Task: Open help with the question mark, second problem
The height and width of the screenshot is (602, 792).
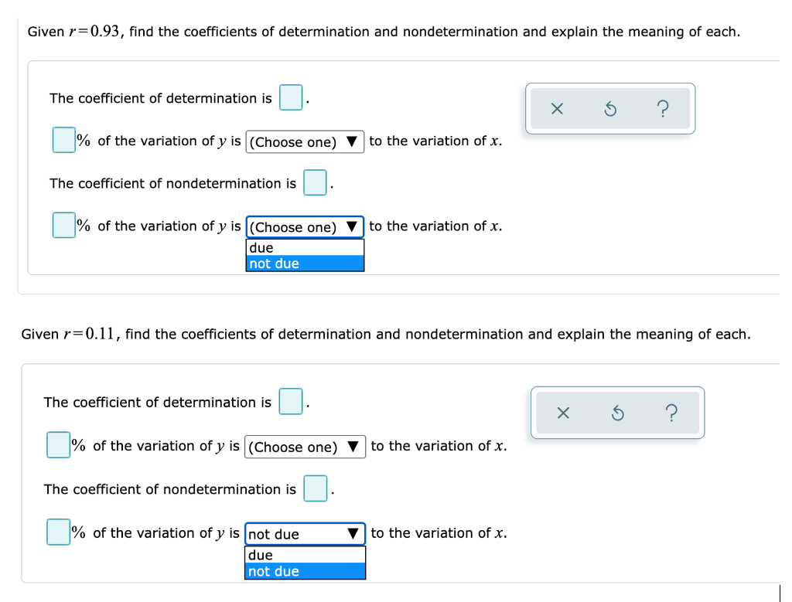Action: (670, 413)
